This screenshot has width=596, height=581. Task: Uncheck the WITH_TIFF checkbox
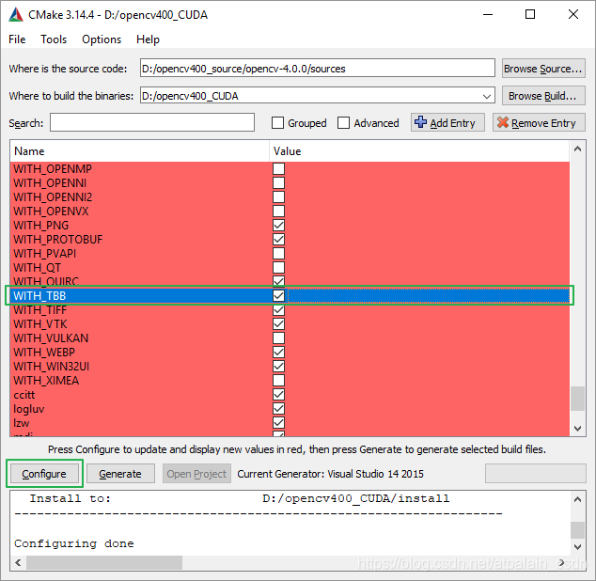(x=278, y=310)
